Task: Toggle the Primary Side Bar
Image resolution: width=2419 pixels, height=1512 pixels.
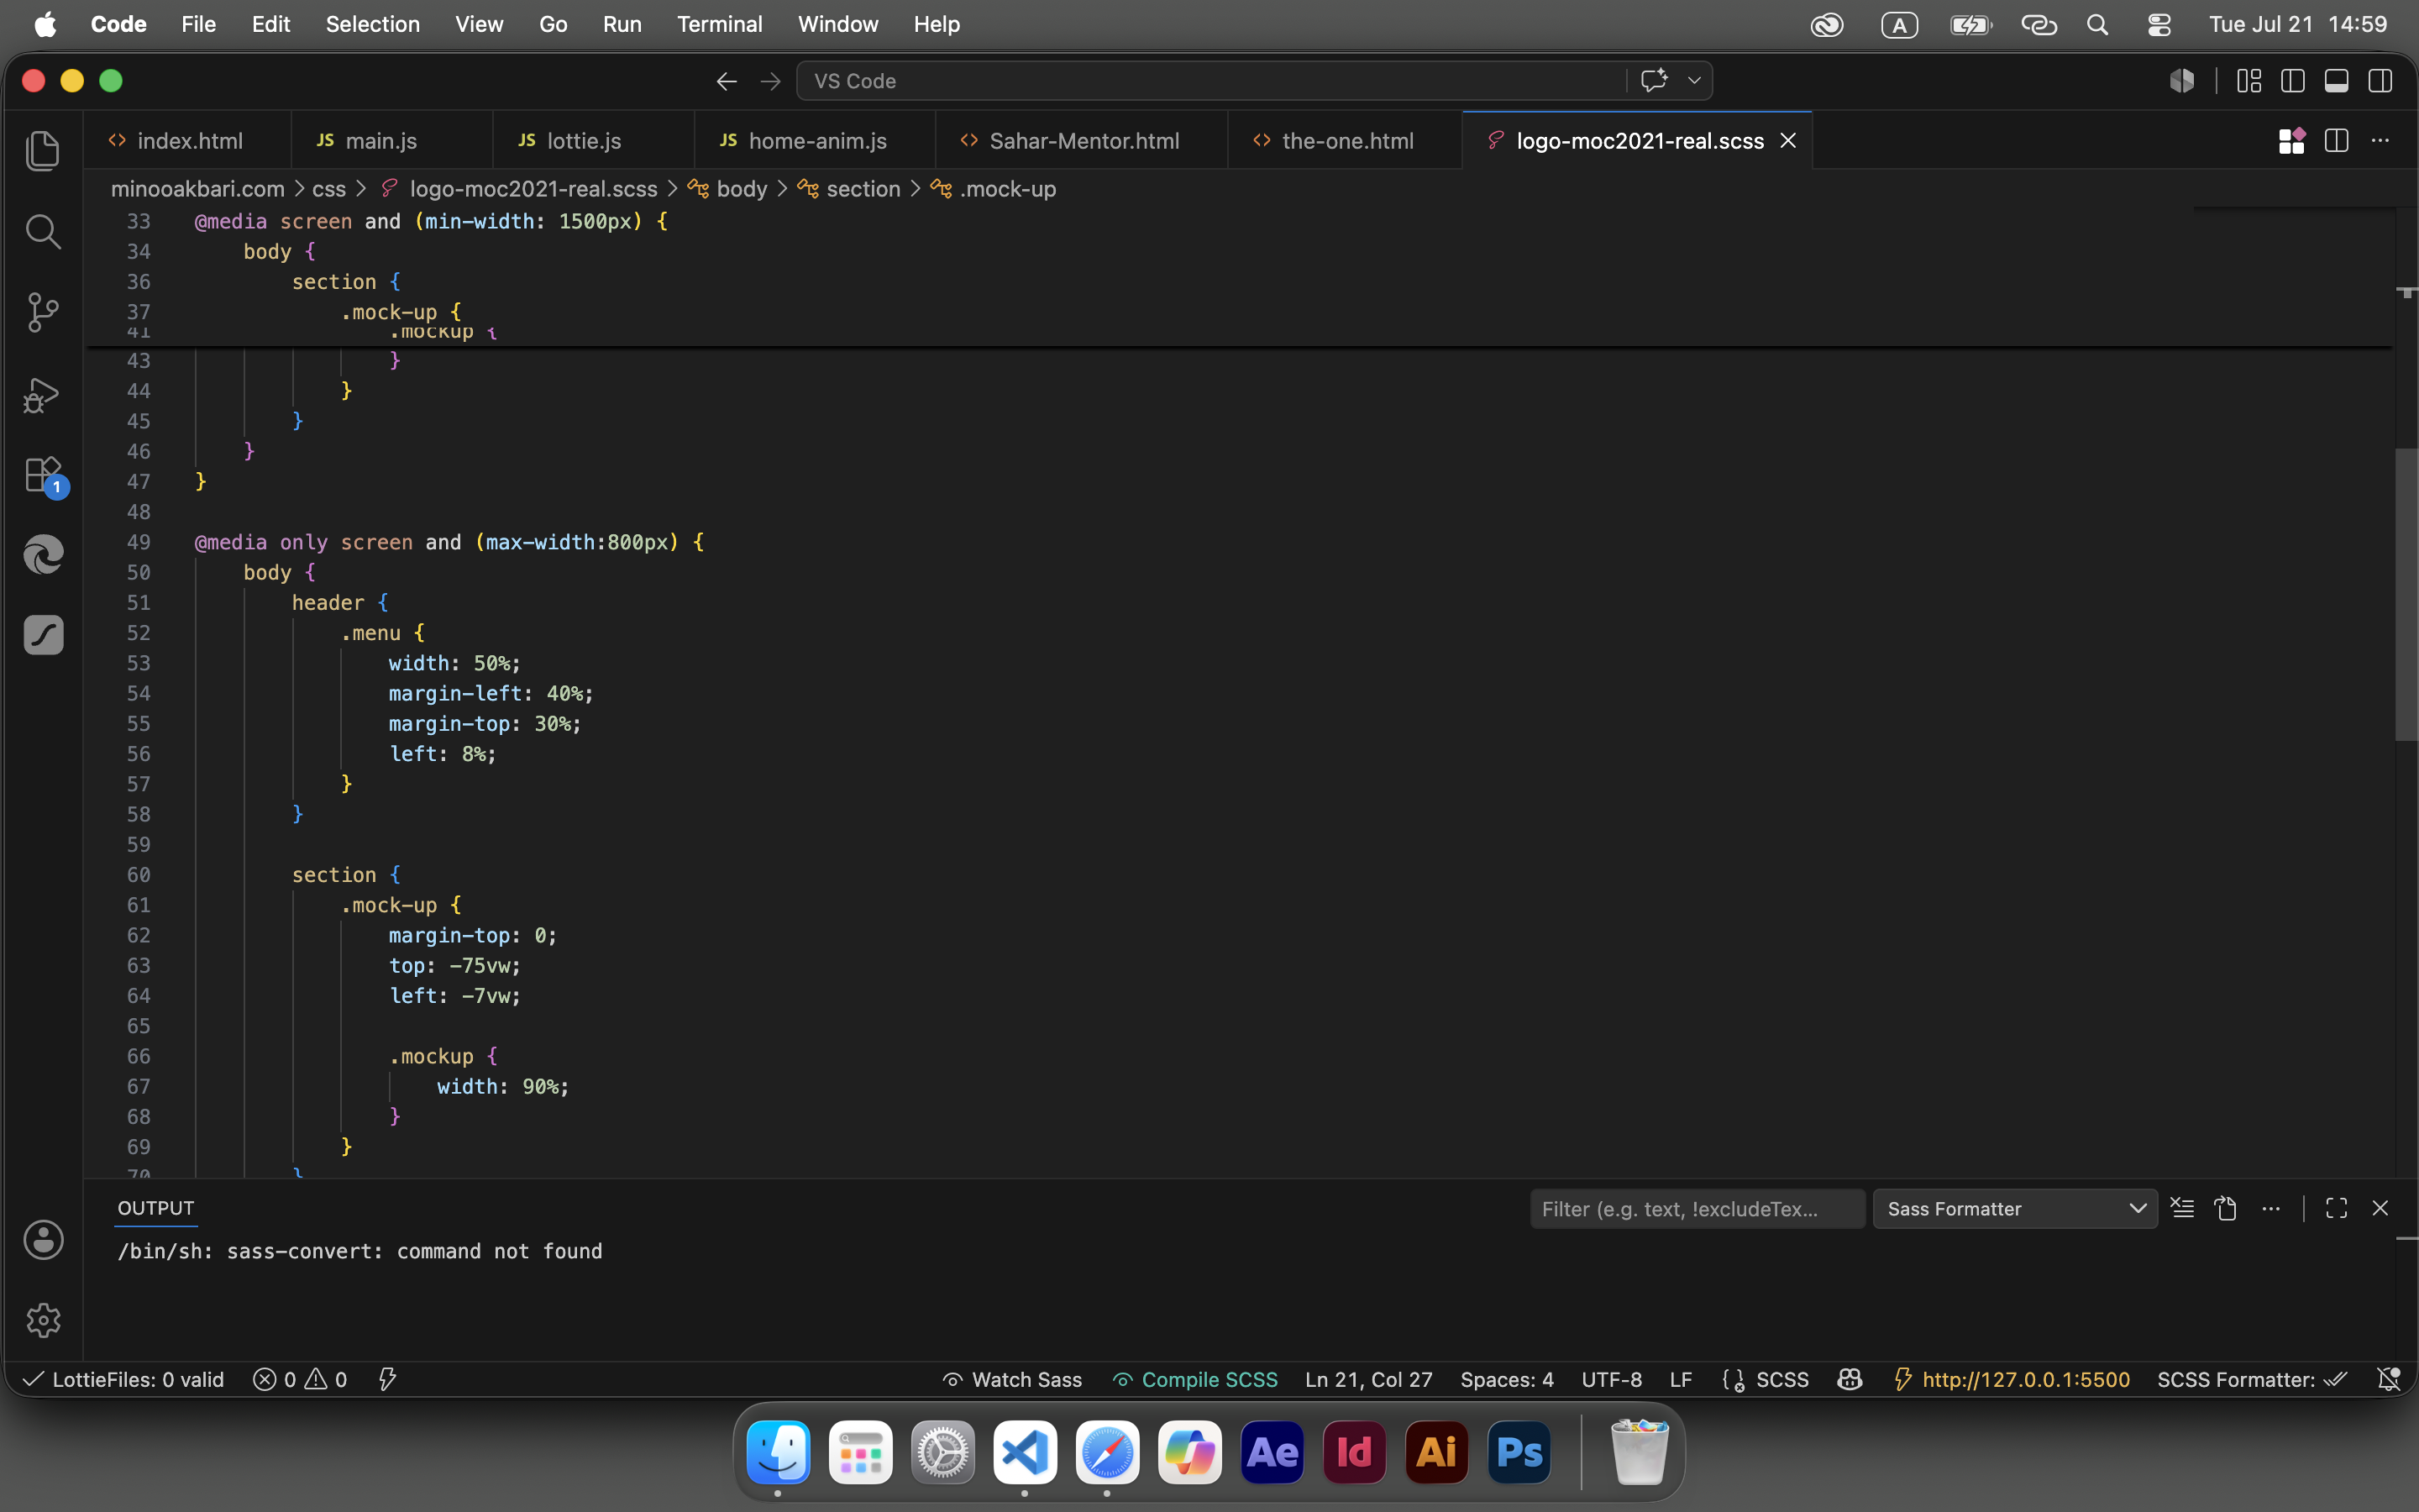Action: point(2293,81)
